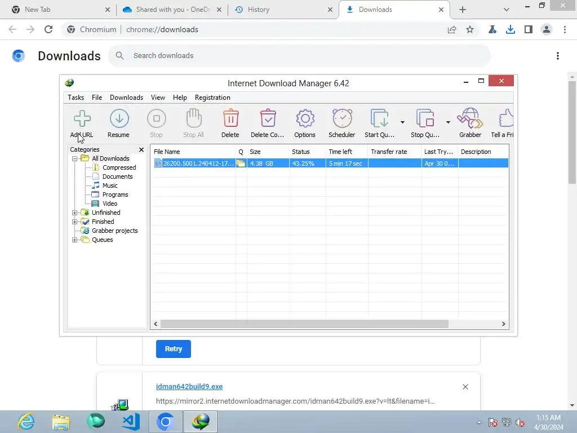Collapse the All Downloads tree node
The width and height of the screenshot is (577, 433).
75,158
